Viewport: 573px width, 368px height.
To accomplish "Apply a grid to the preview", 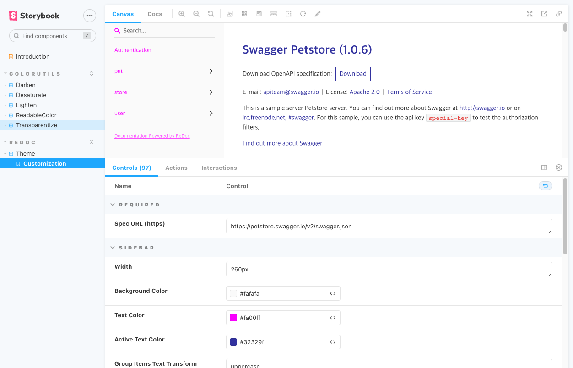I will [x=244, y=14].
